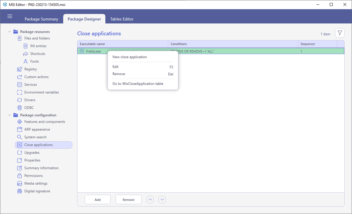The width and height of the screenshot is (352, 214).
Task: Click the MSI Editor app logo in the title bar
Action: pyautogui.click(x=5, y=4)
